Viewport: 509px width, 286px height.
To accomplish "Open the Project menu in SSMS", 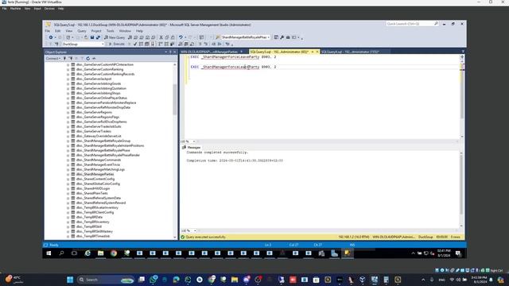I will 96,31.
